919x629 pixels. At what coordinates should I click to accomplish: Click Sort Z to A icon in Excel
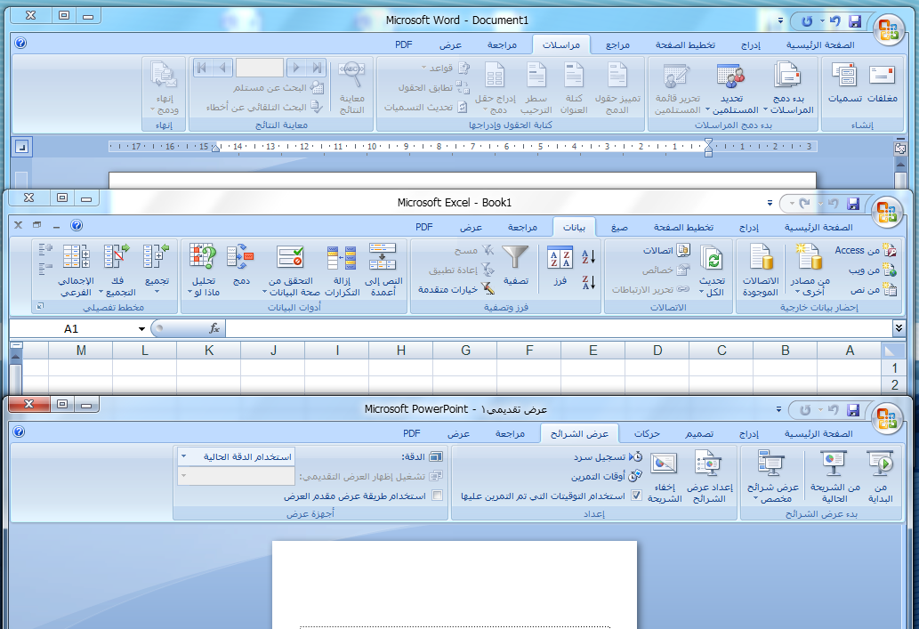(588, 282)
